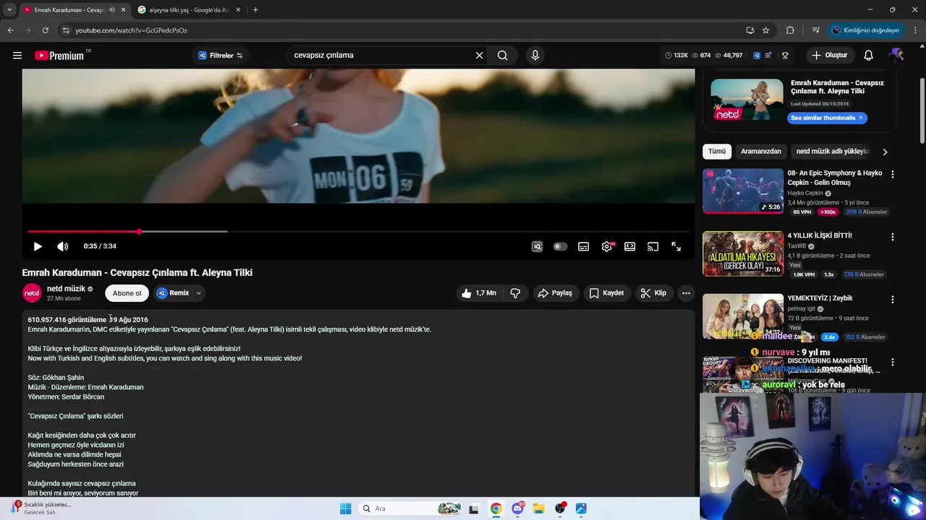Viewport: 926px width, 520px height.
Task: Save video with Kaydet button
Action: (x=606, y=293)
